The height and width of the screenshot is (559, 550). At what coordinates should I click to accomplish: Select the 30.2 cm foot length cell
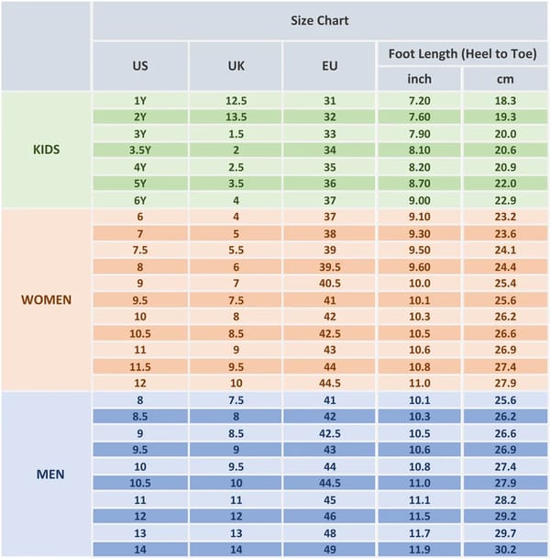click(504, 549)
